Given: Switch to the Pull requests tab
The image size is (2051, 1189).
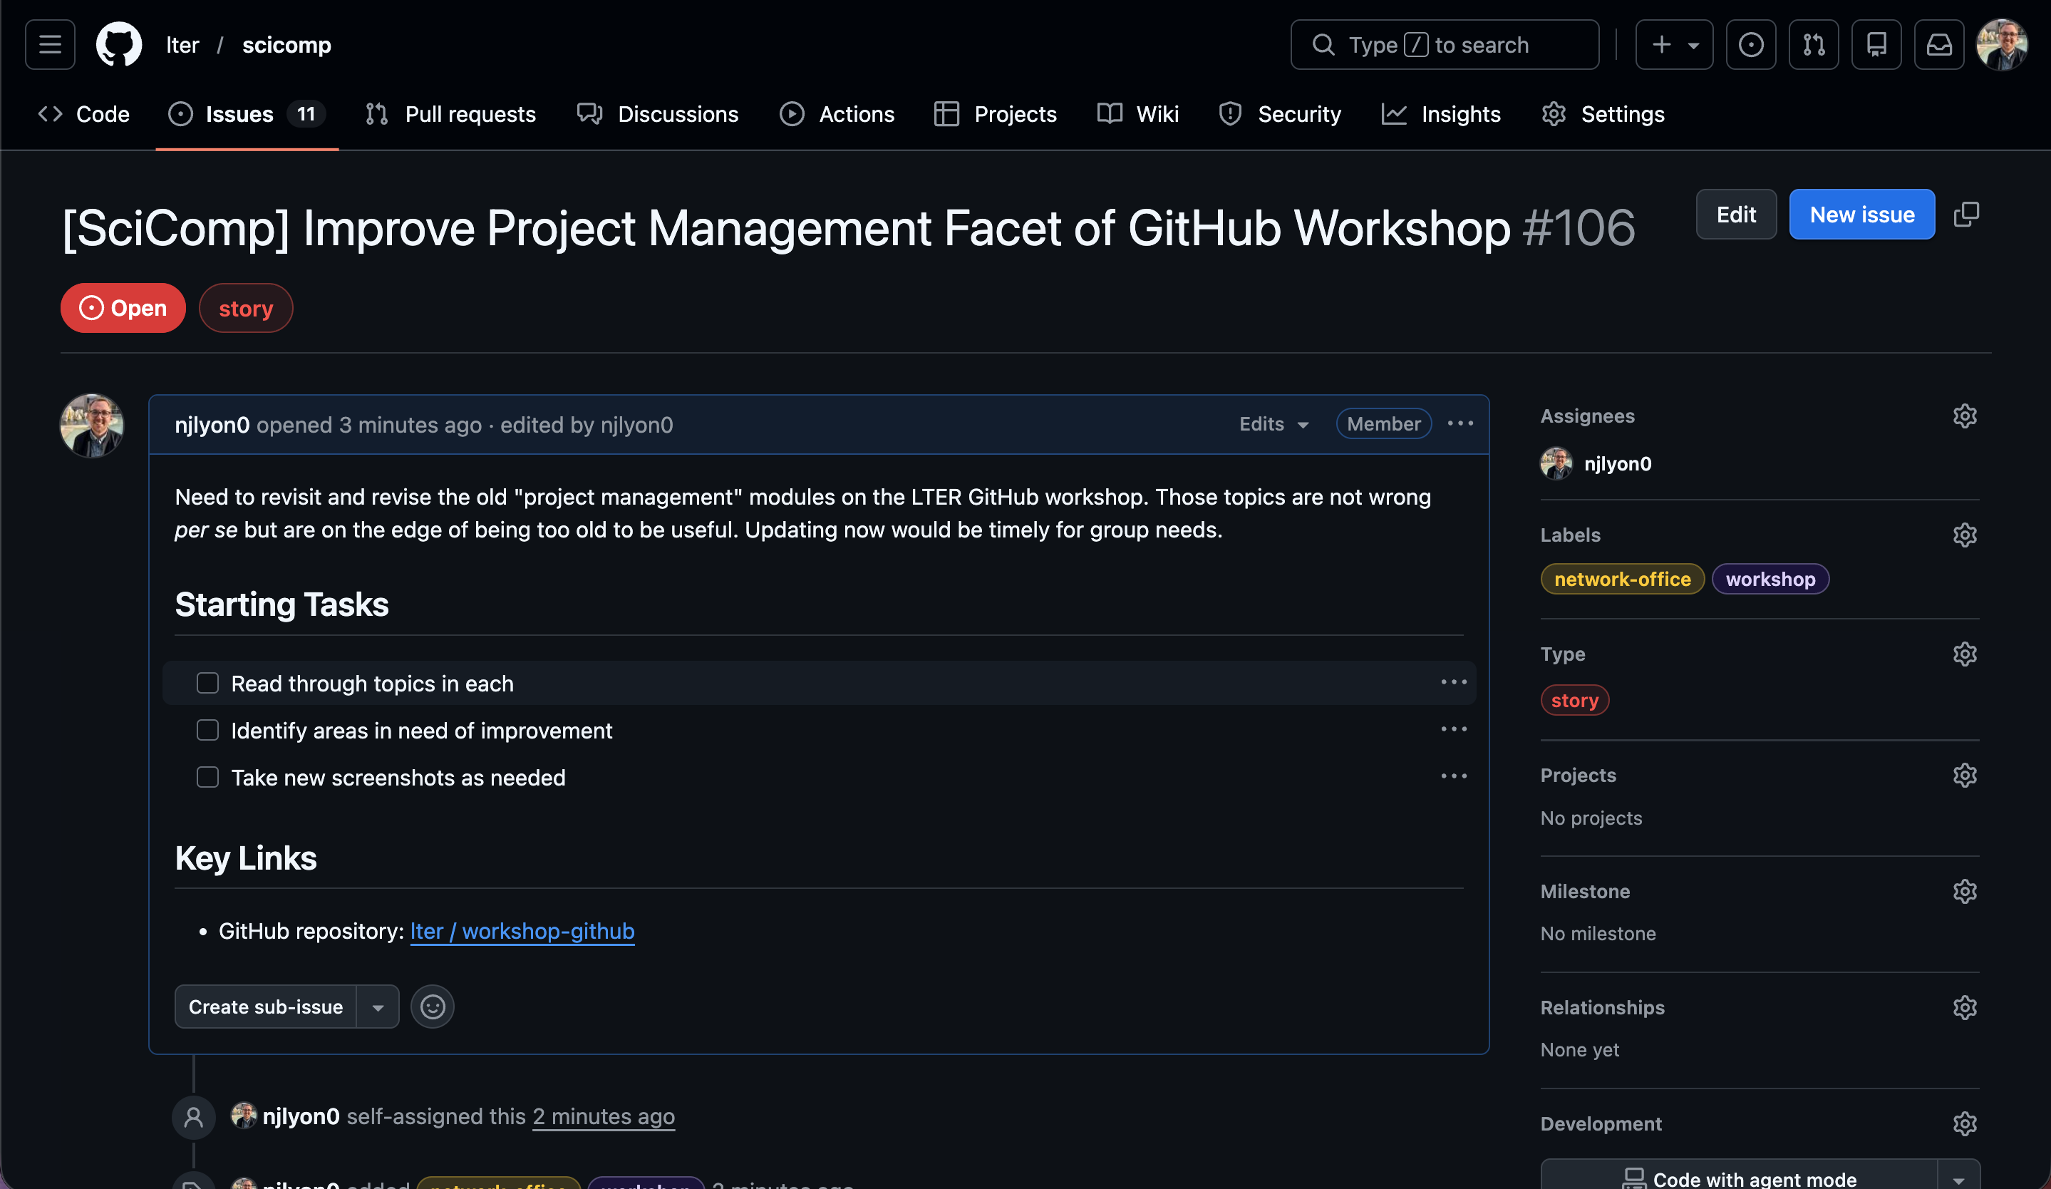Looking at the screenshot, I should tap(451, 114).
